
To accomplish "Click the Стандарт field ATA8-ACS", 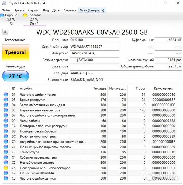I will point(126,73).
